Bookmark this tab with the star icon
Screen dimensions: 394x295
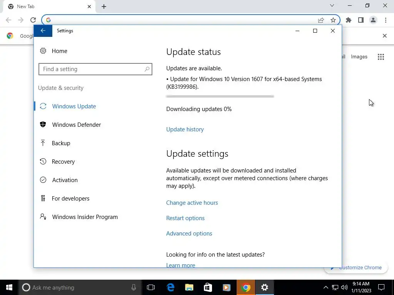pyautogui.click(x=333, y=20)
